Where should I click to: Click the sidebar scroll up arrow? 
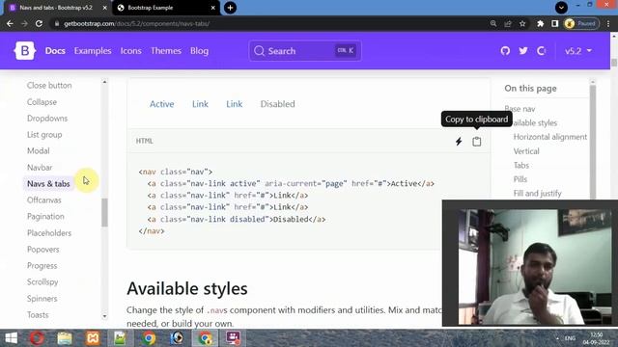[x=104, y=82]
